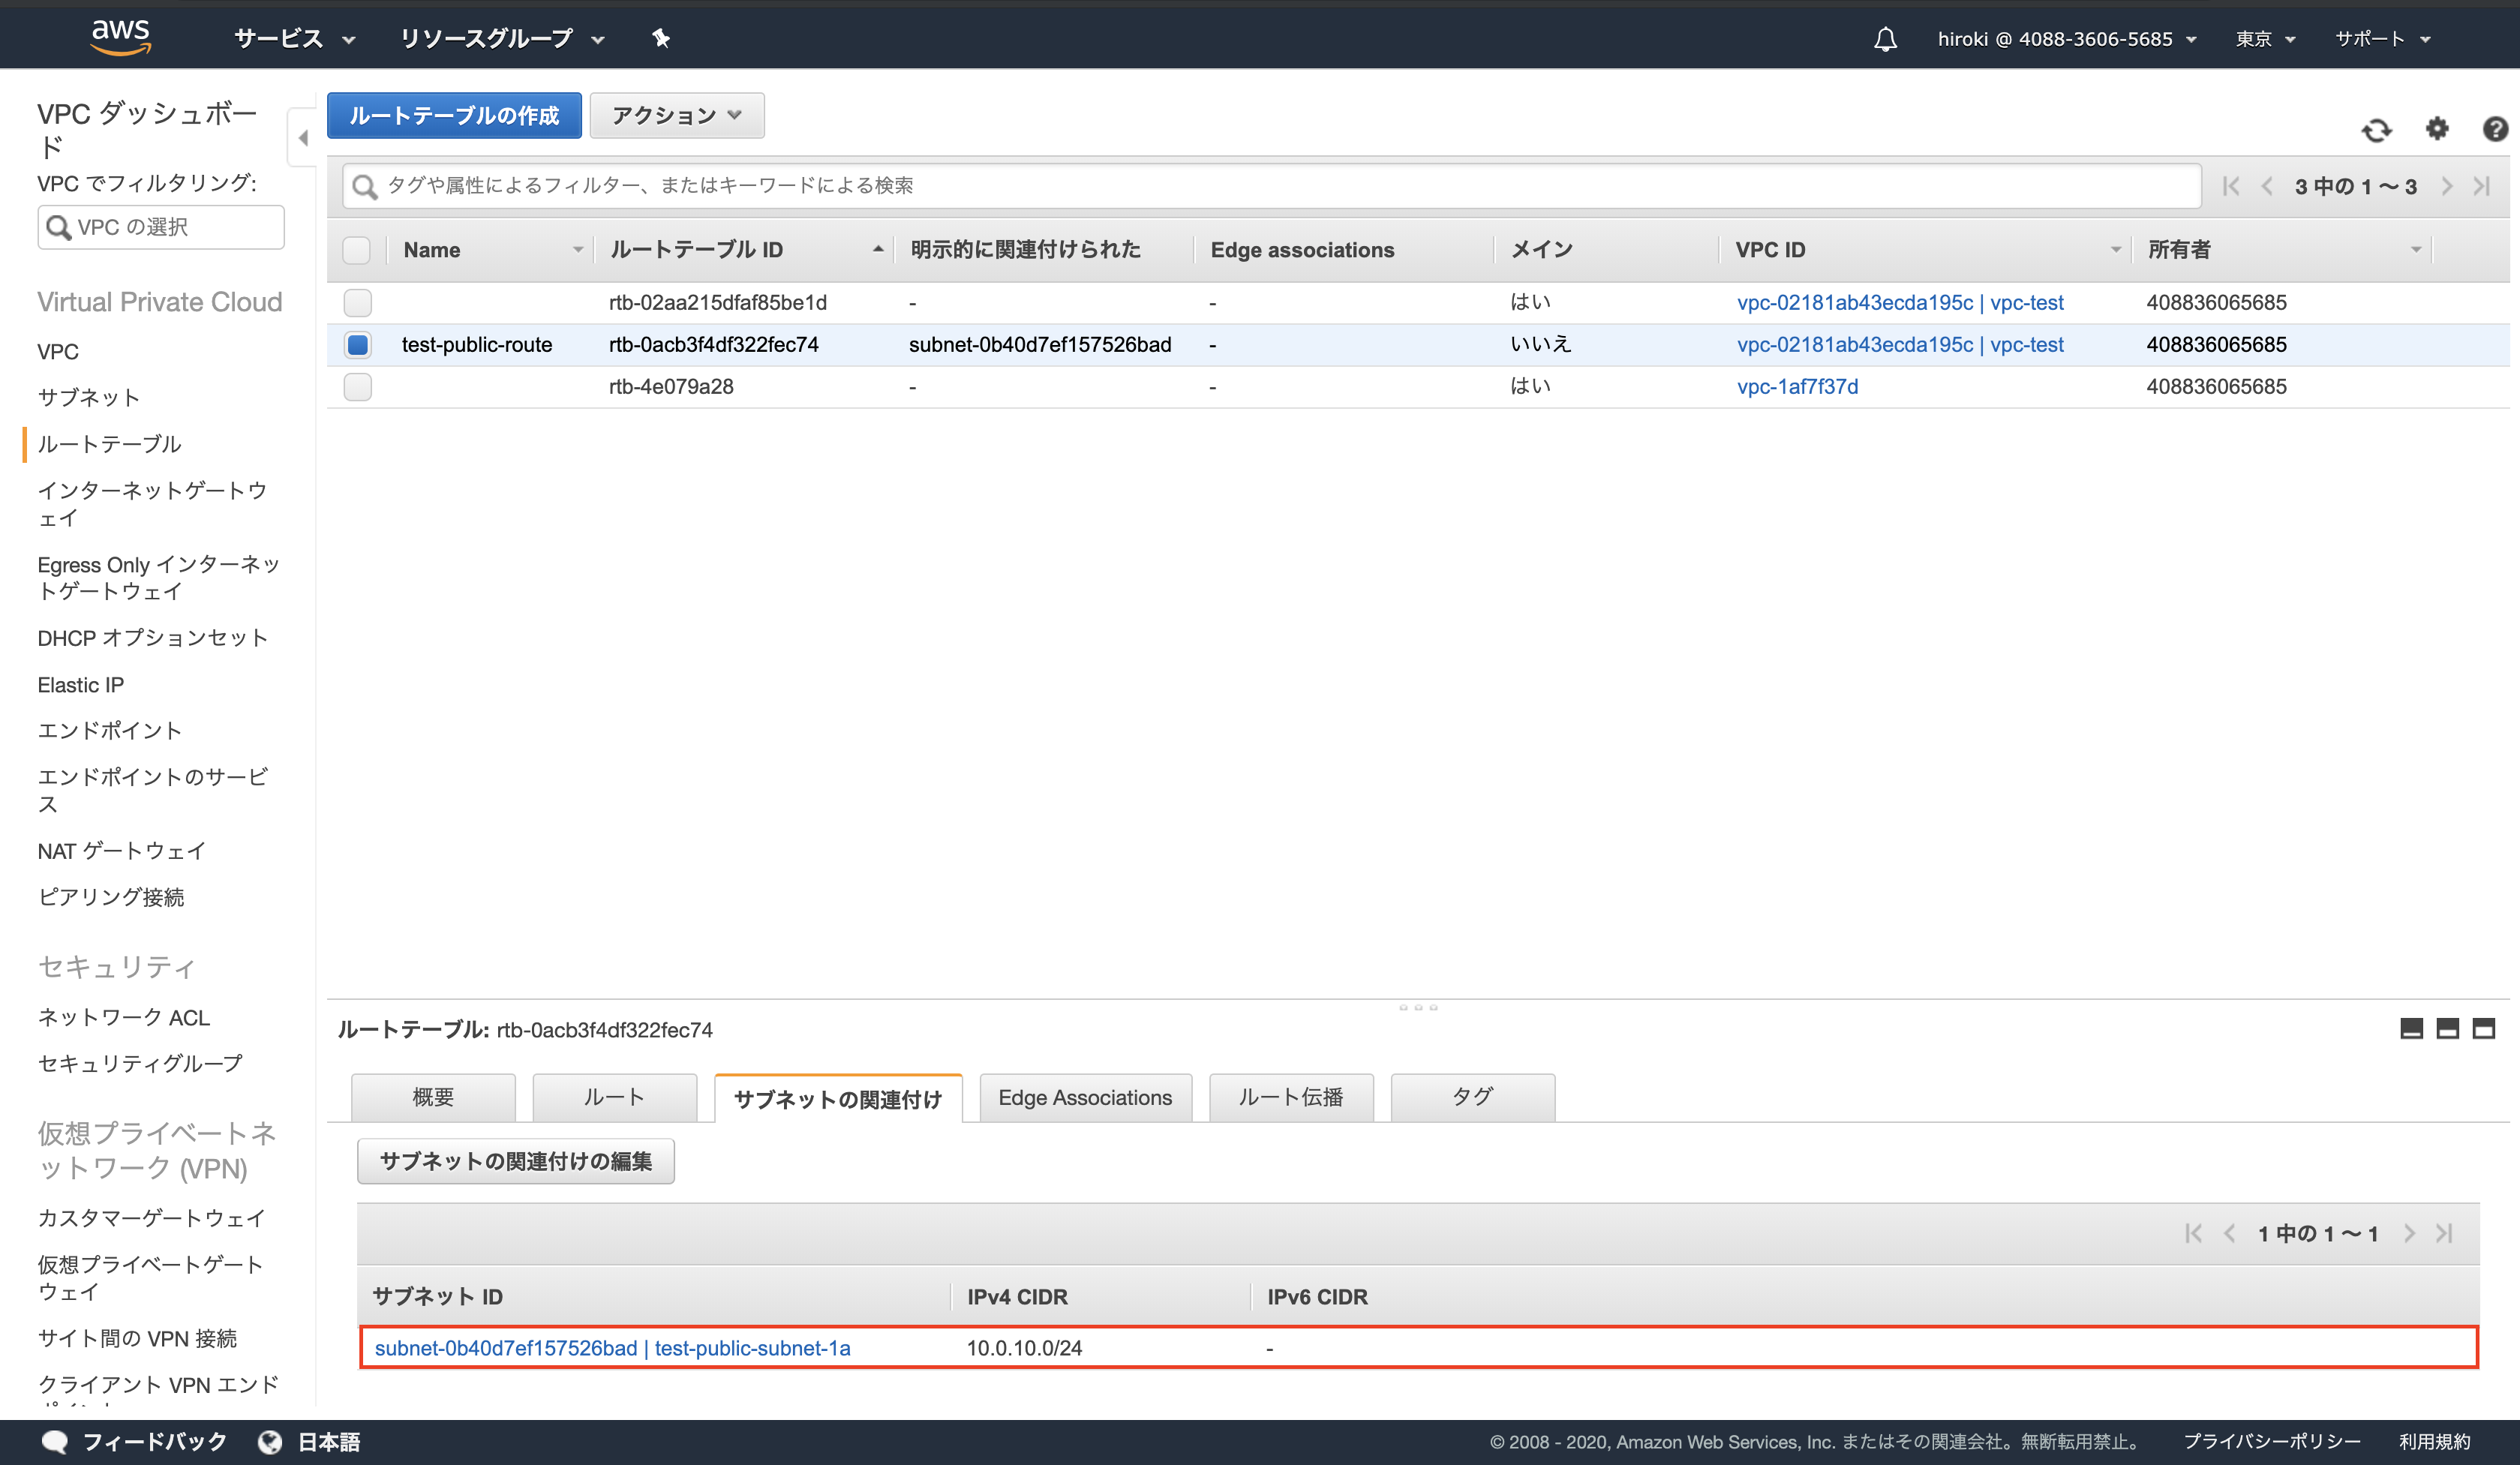Check the test-public-route row checkbox
The width and height of the screenshot is (2520, 1465).
[357, 344]
